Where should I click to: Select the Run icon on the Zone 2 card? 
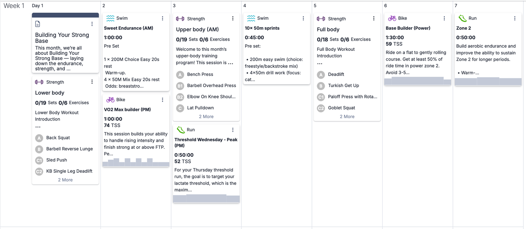[x=462, y=18]
